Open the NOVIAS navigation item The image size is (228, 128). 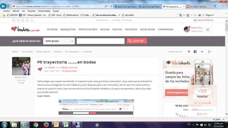pos(105,29)
